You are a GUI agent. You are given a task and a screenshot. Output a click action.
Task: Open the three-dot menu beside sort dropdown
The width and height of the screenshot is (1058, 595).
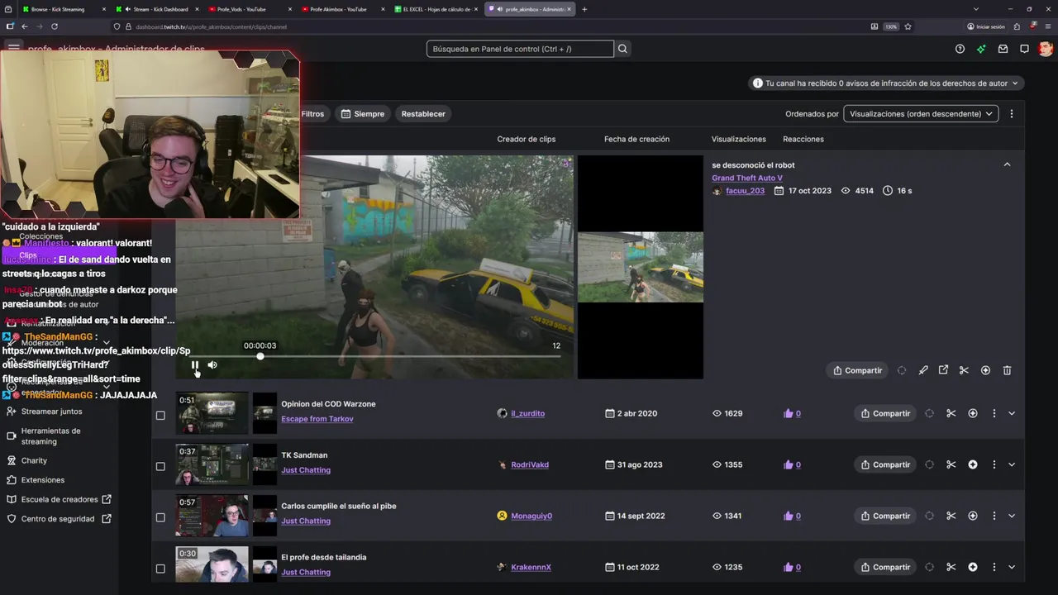pos(1012,114)
